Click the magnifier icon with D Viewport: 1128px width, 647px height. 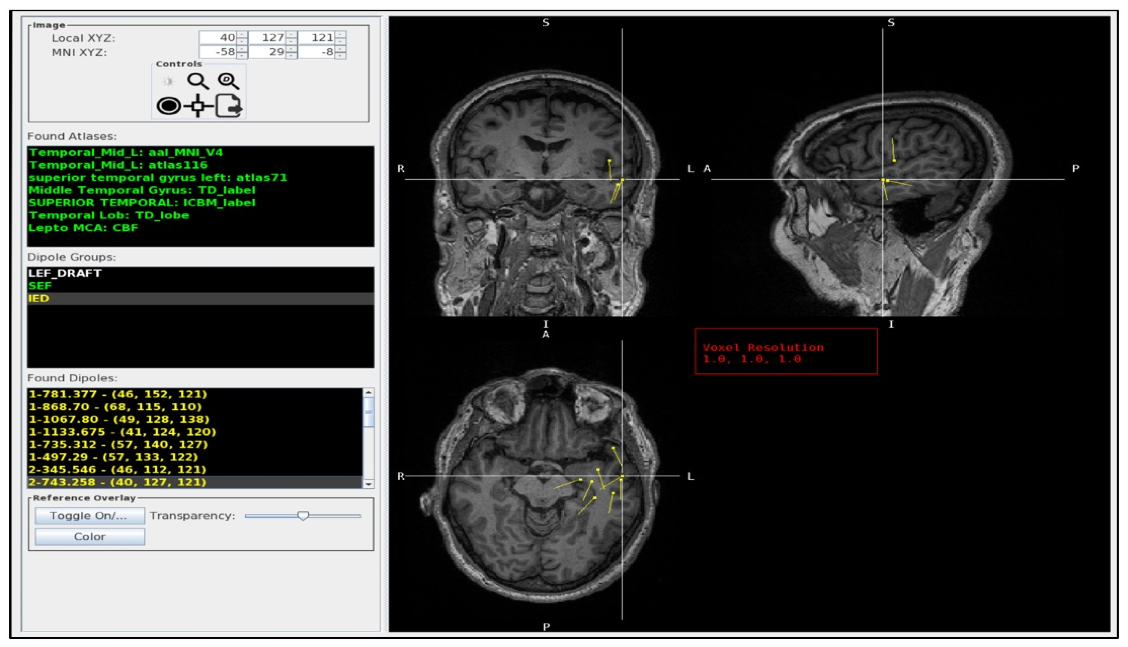[228, 81]
